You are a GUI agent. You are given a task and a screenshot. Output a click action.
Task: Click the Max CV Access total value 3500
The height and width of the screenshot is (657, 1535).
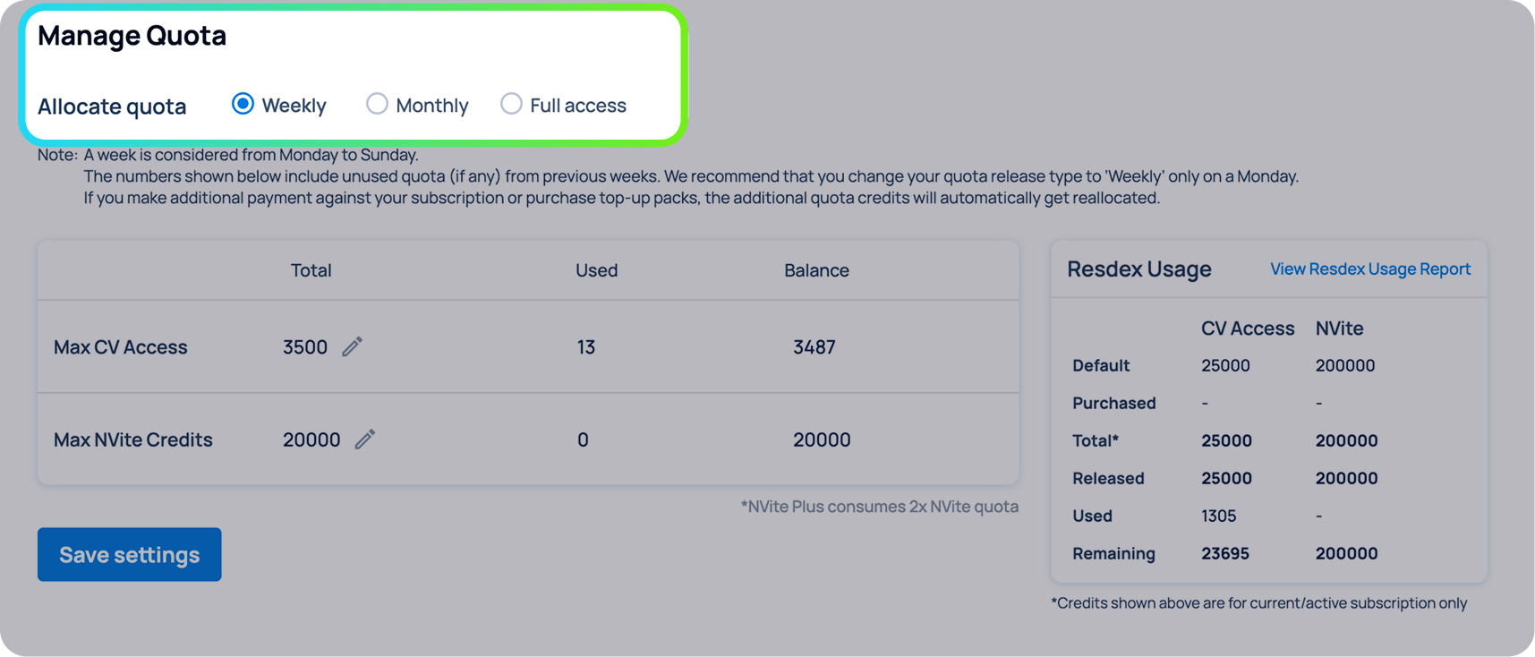tap(305, 347)
